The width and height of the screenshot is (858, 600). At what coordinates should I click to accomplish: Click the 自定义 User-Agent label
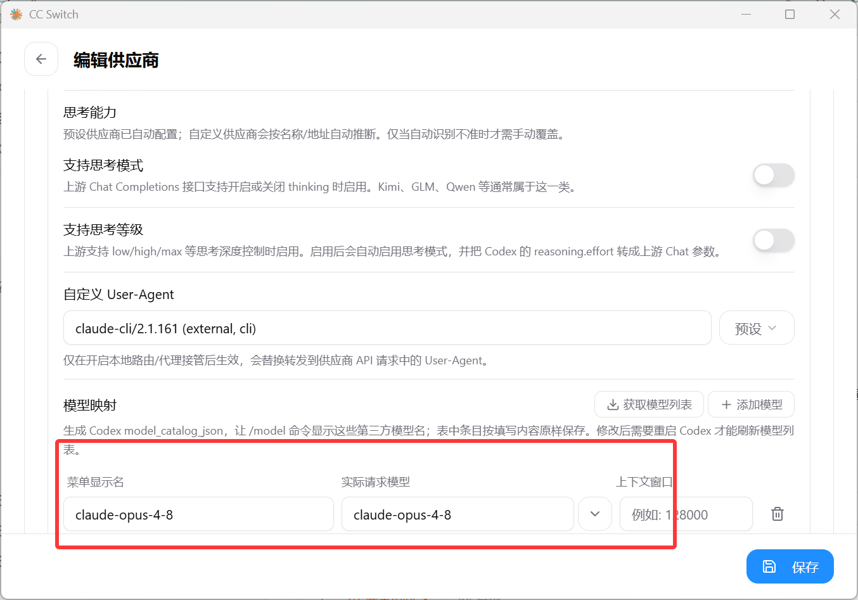coord(118,294)
